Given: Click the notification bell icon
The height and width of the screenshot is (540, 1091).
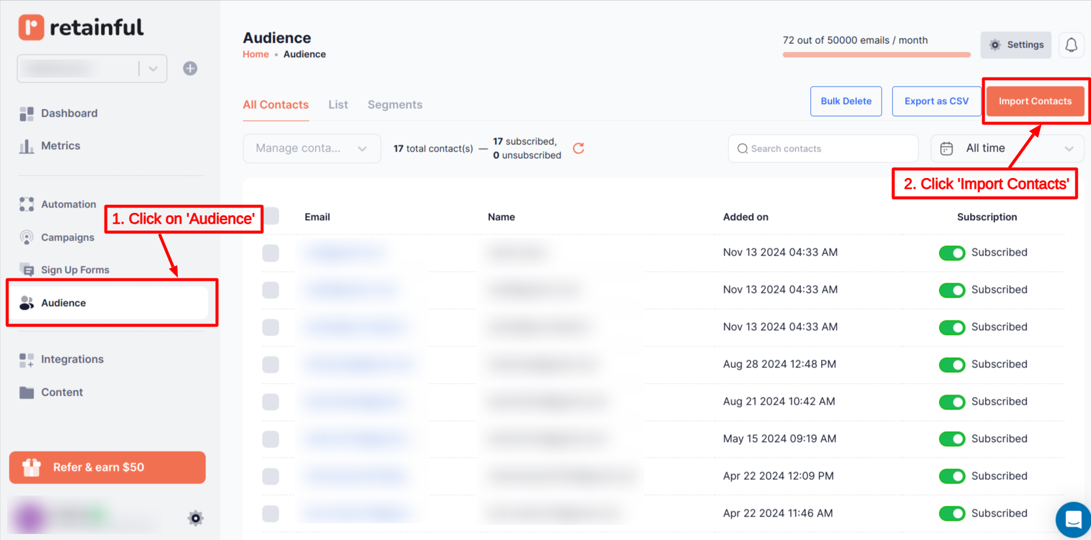Looking at the screenshot, I should 1071,45.
